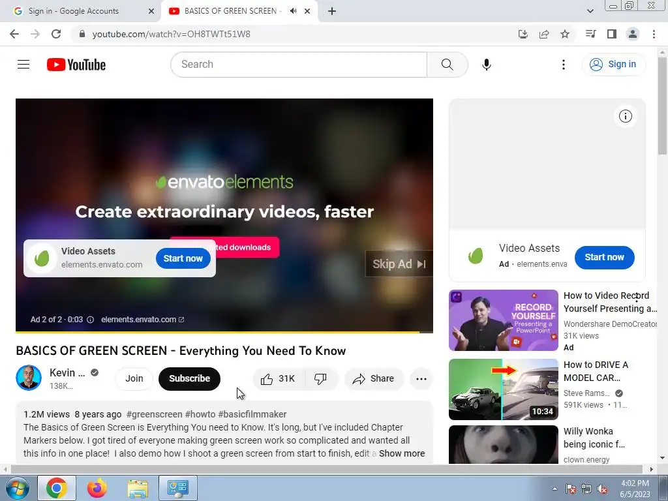Click the Sign in button
This screenshot has height=501, width=668.
point(613,65)
